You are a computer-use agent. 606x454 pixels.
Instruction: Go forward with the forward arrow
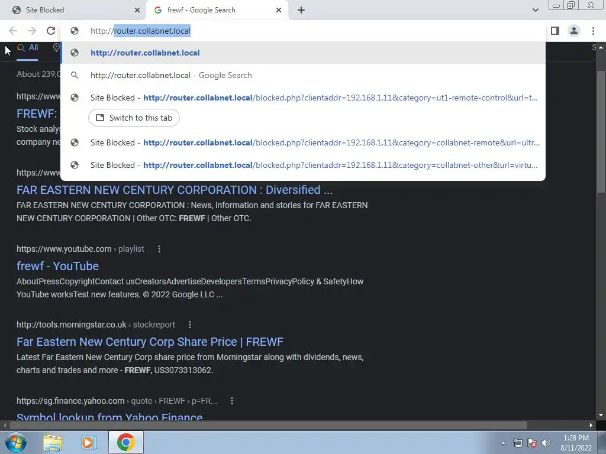point(32,31)
